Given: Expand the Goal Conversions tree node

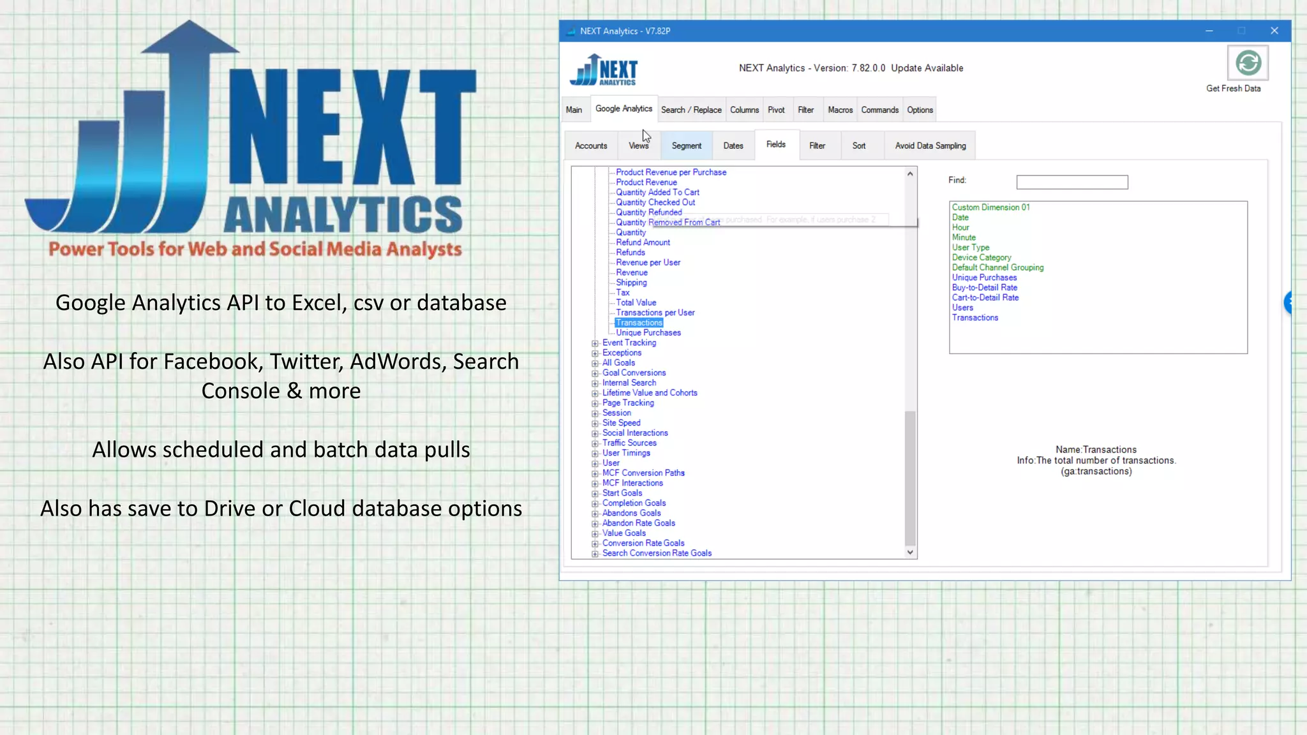Looking at the screenshot, I should click(595, 373).
